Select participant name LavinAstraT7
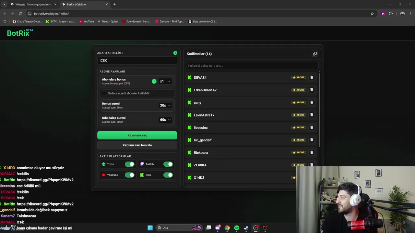Viewport: 415px width, 233px height. pos(204,115)
